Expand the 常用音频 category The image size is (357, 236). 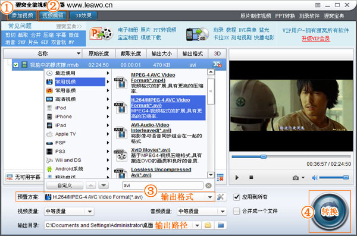(x=77, y=90)
